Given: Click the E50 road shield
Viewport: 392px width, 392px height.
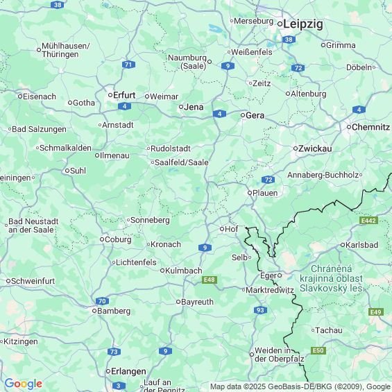Looking at the screenshot, I should [318, 350].
